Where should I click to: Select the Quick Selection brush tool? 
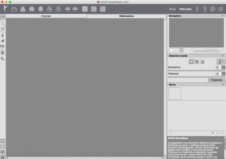pyautogui.click(x=3, y=17)
